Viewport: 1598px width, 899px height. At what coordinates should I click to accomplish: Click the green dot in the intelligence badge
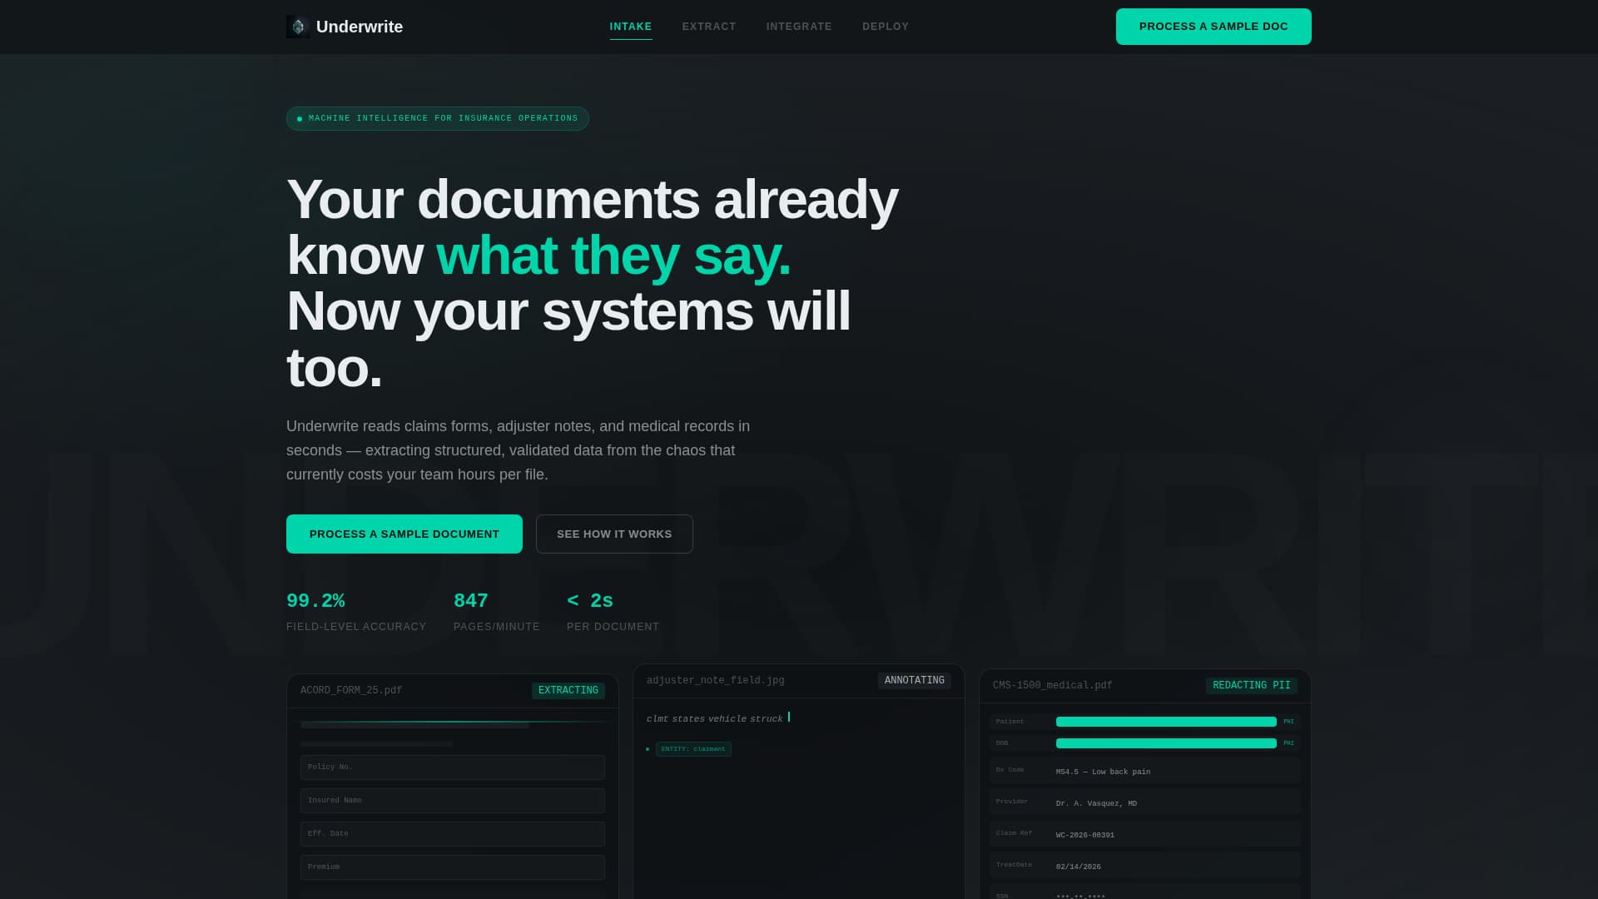[x=300, y=119]
